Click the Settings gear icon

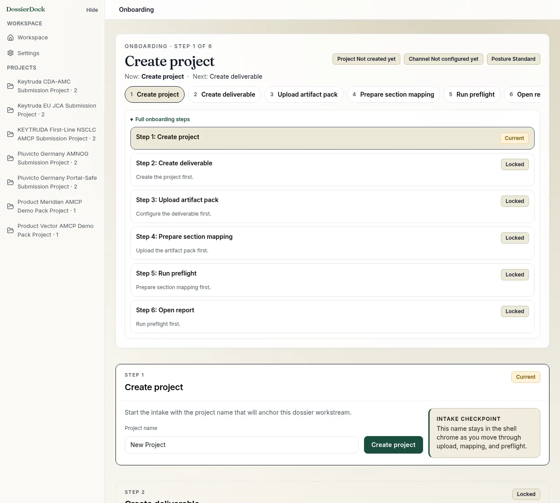tap(10, 53)
